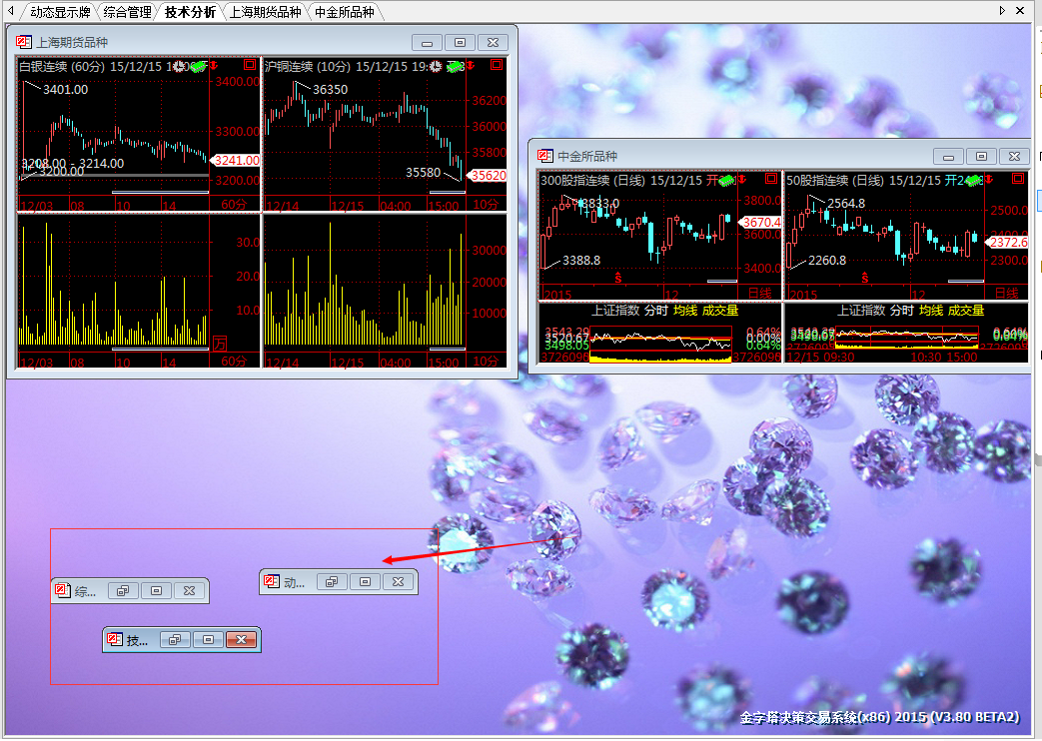Close the minimized 技... window

click(241, 639)
